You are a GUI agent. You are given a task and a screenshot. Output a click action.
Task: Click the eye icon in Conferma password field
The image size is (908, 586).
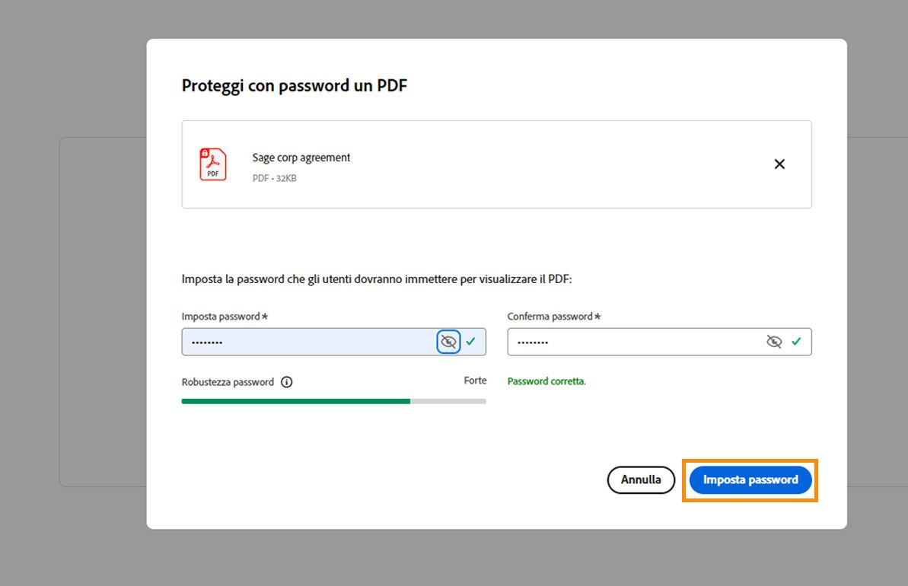774,341
